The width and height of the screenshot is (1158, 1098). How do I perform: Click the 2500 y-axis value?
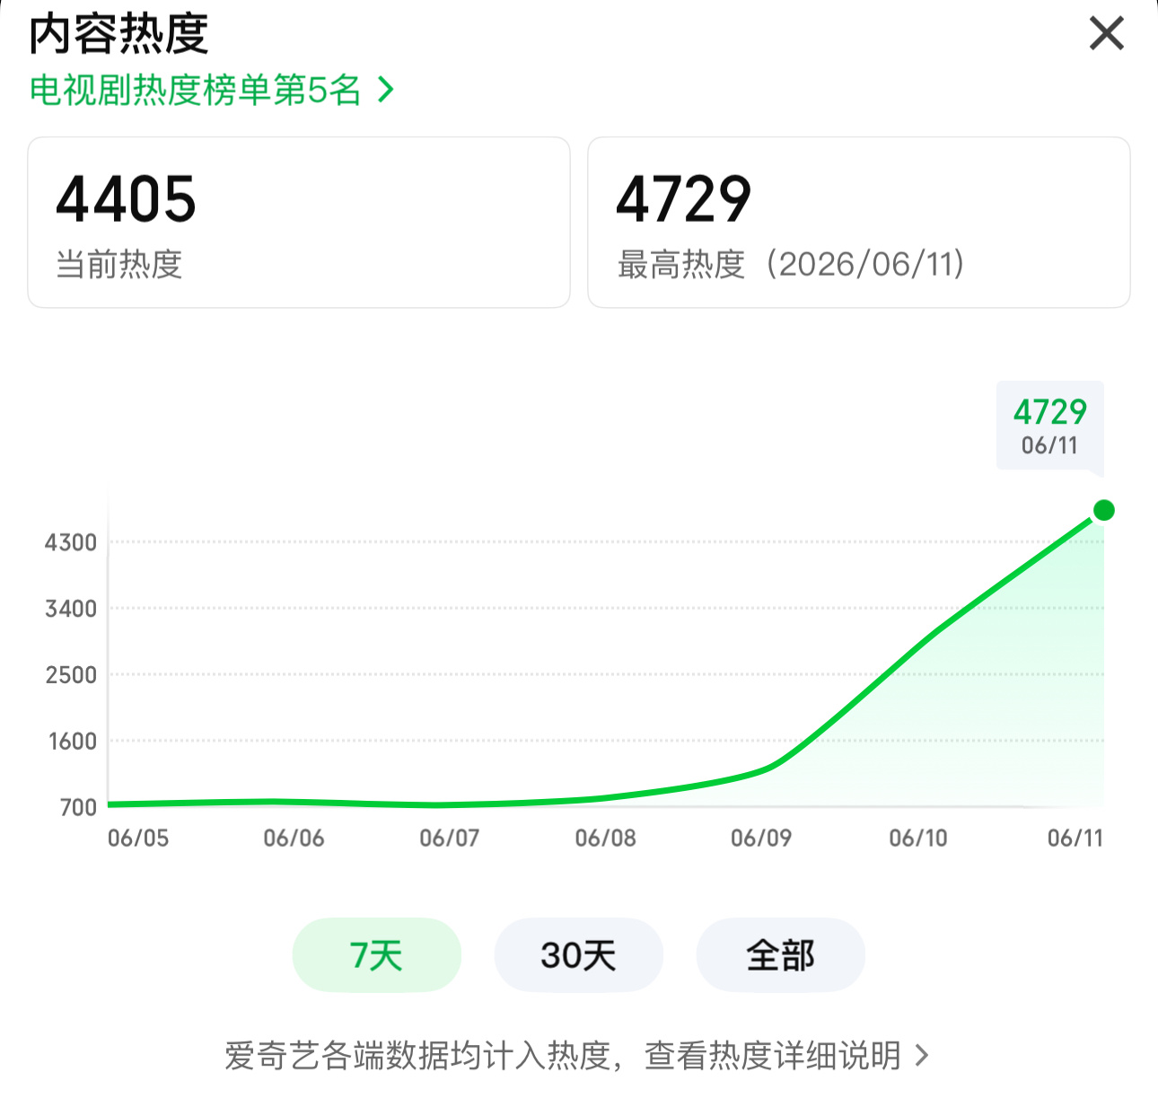pos(71,675)
